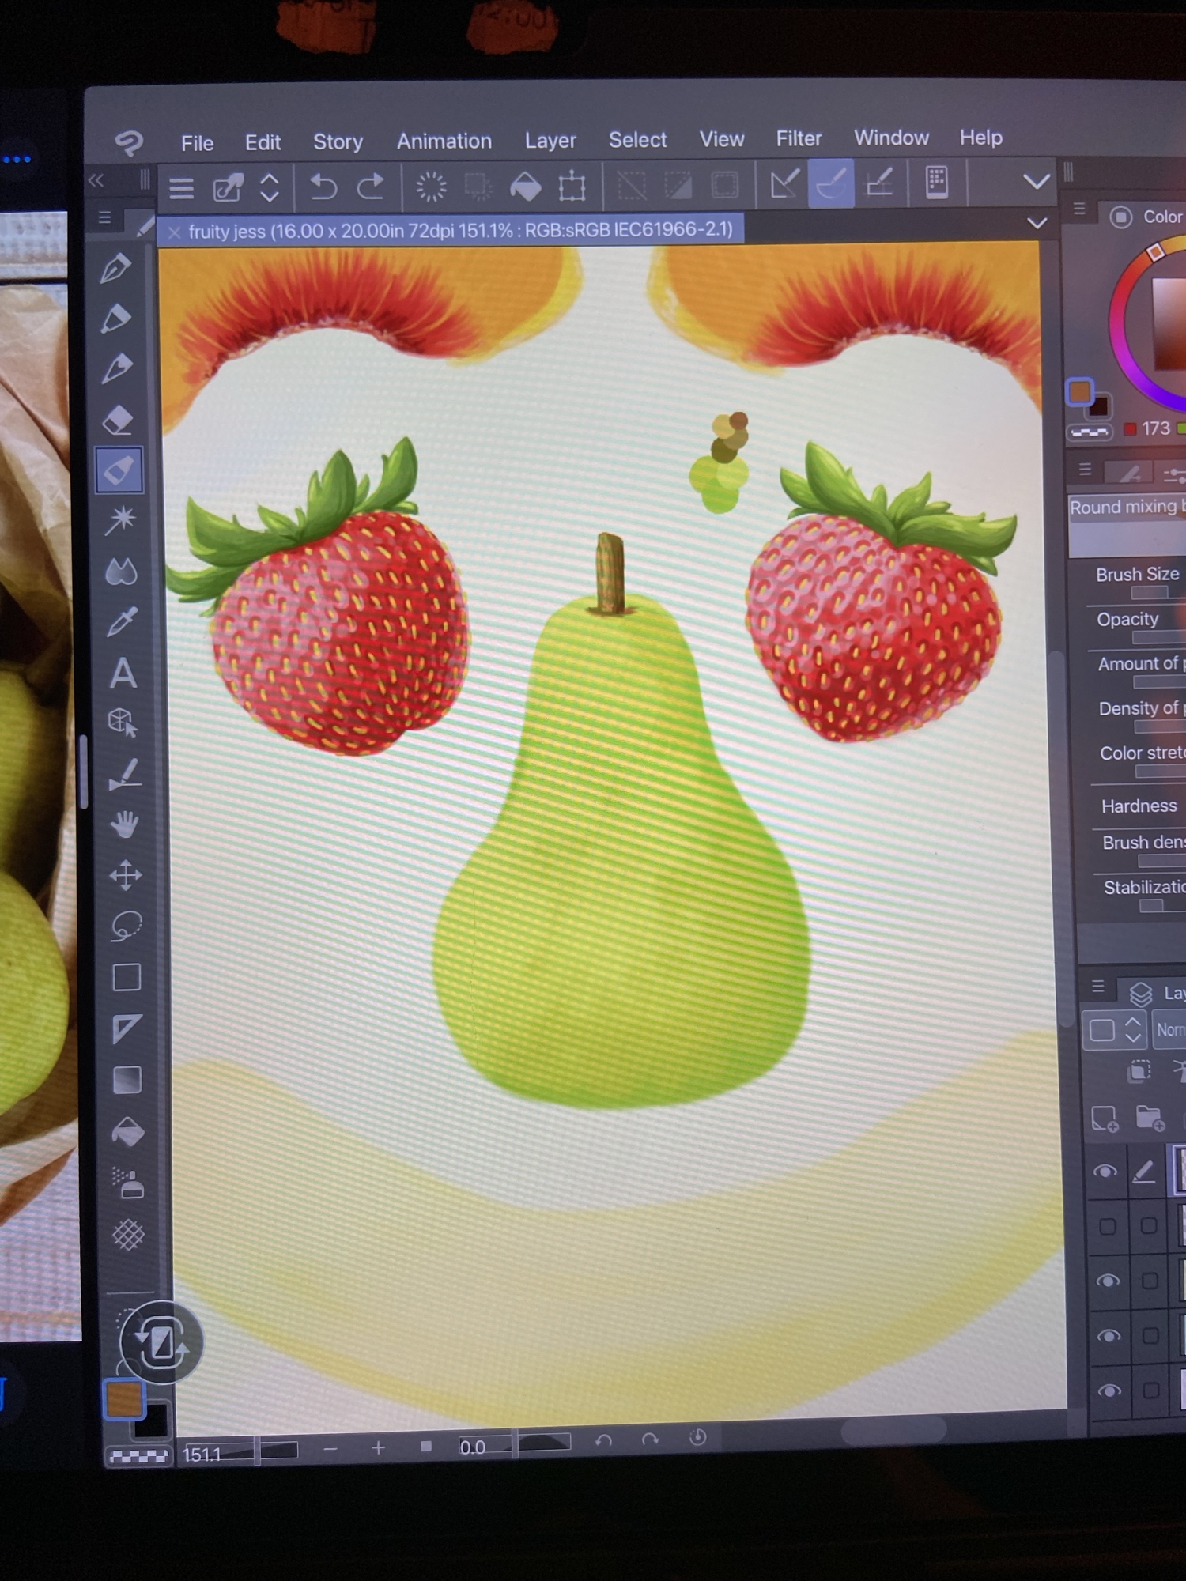Show the hidden second layer in list

[x=1108, y=1226]
